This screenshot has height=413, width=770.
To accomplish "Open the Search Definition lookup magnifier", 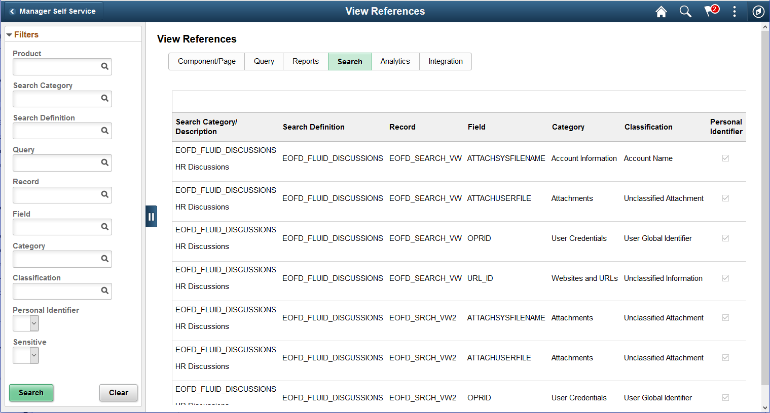I will (x=104, y=131).
